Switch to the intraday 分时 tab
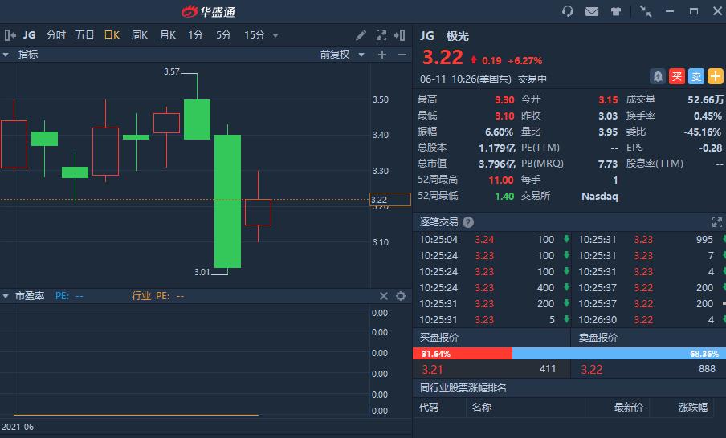 point(56,35)
